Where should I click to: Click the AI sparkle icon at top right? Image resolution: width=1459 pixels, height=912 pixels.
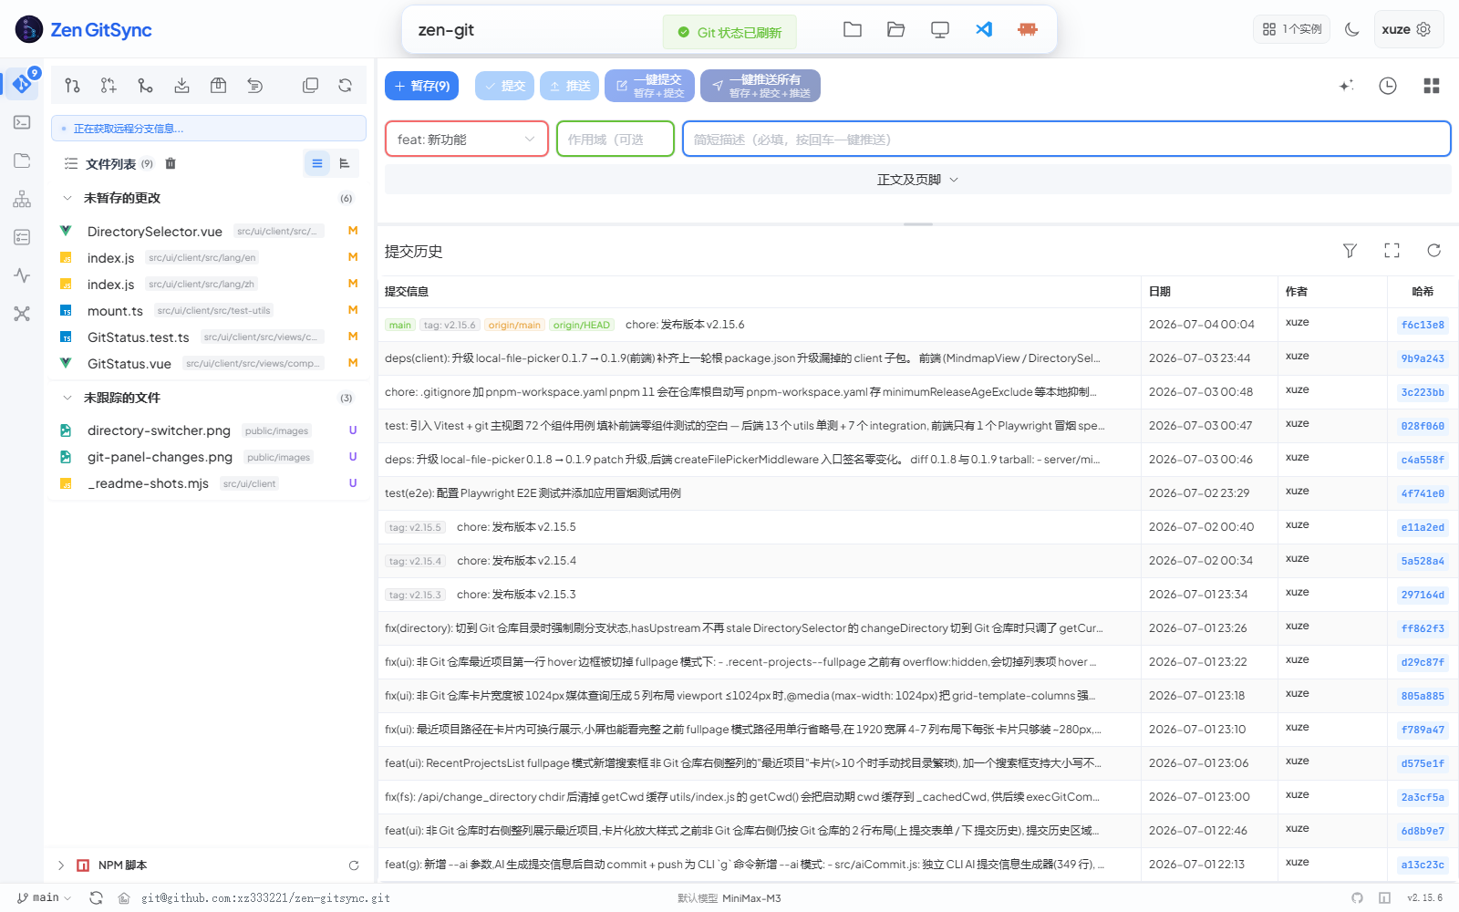[1346, 86]
